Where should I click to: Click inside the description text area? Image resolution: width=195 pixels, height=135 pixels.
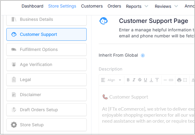[147, 109]
